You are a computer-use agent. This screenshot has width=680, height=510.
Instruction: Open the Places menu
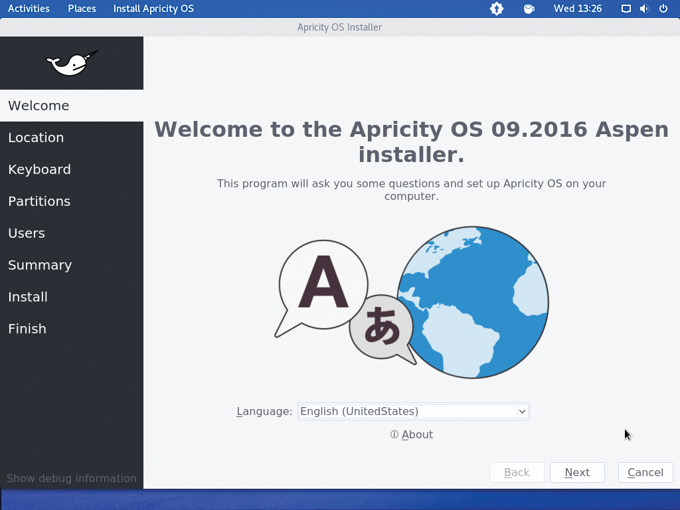point(82,9)
